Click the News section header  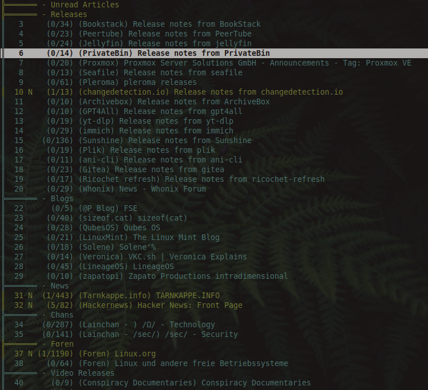coord(60,286)
